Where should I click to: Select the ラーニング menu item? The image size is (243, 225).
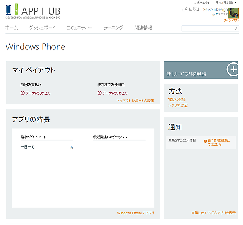[x=113, y=28]
